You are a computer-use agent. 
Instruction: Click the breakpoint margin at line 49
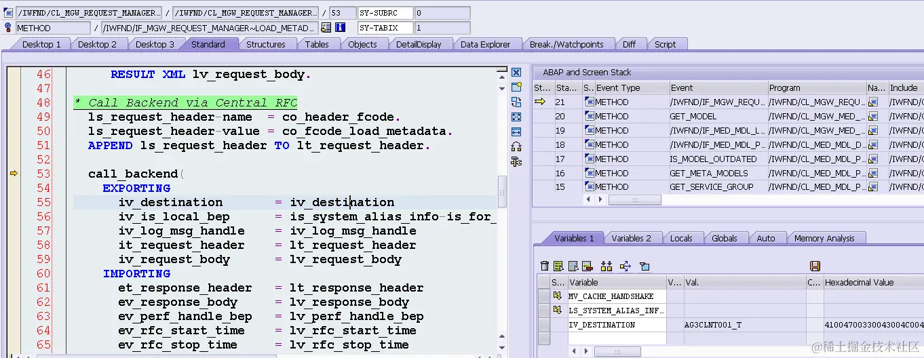pyautogui.click(x=13, y=117)
